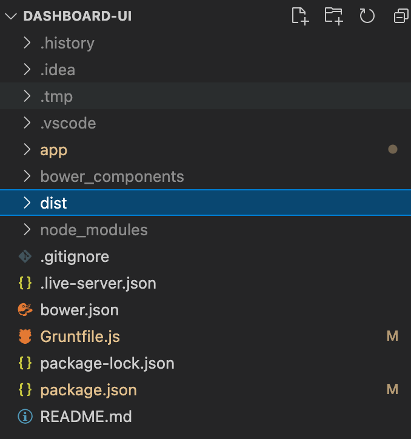Open the .history folder
Image resolution: width=411 pixels, height=439 pixels.
(x=67, y=43)
